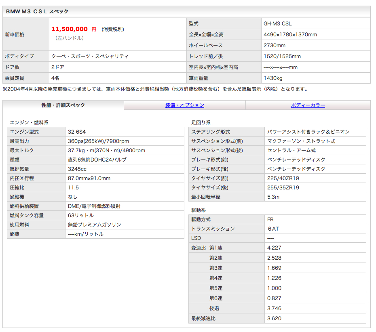
Task: Open the ボディーカラー tab
Action: tap(308, 105)
